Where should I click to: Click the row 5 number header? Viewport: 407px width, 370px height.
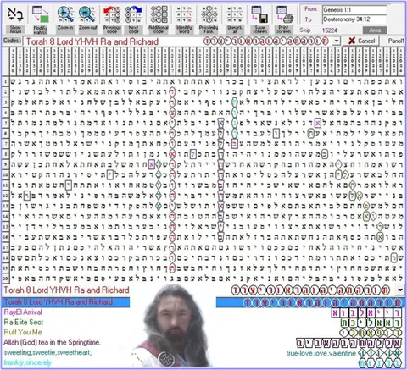pos(5,123)
